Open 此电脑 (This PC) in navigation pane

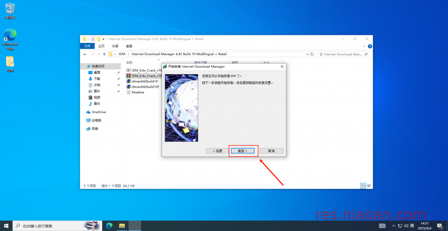click(96, 120)
